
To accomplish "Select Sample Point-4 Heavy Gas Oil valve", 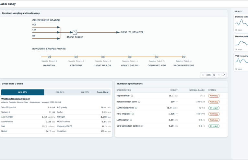I will point(130,57).
